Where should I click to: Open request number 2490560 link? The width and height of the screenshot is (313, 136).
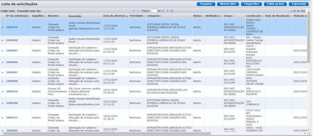12,40
